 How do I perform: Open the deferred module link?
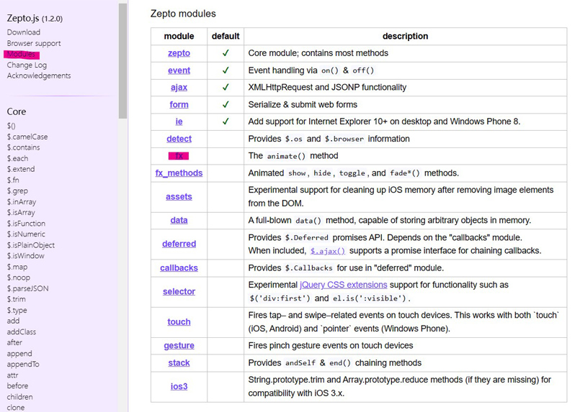179,244
